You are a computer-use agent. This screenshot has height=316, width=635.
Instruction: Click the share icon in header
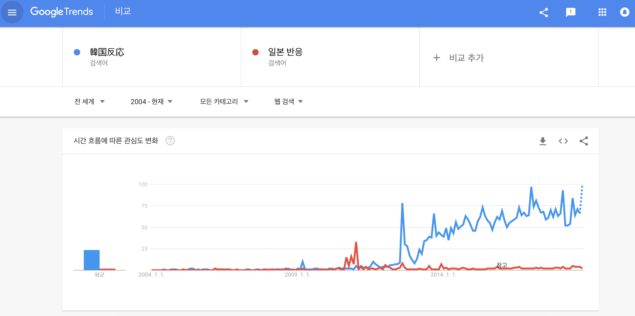(x=544, y=13)
